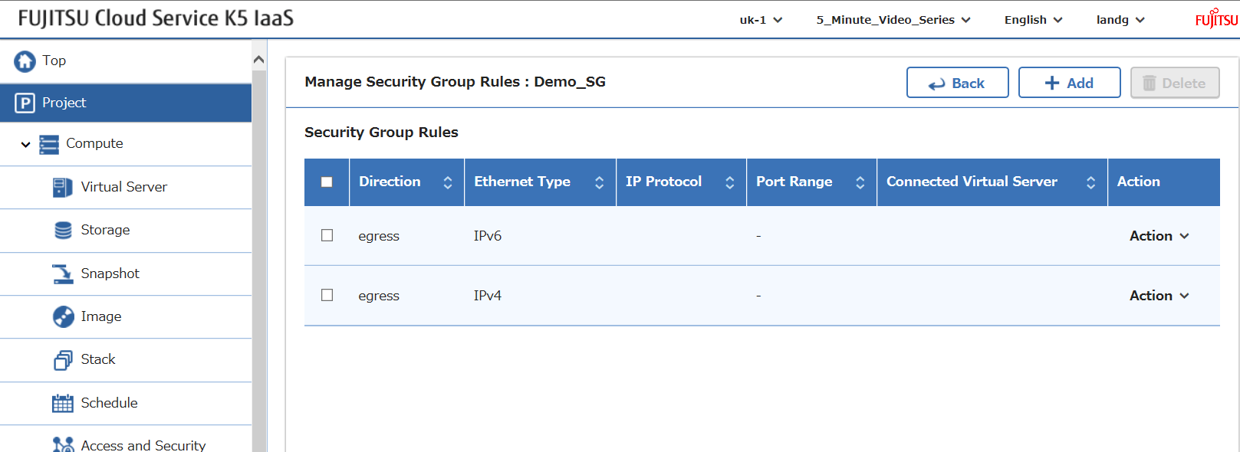This screenshot has width=1240, height=452.
Task: Collapse the Compute tree section
Action: pyautogui.click(x=25, y=144)
